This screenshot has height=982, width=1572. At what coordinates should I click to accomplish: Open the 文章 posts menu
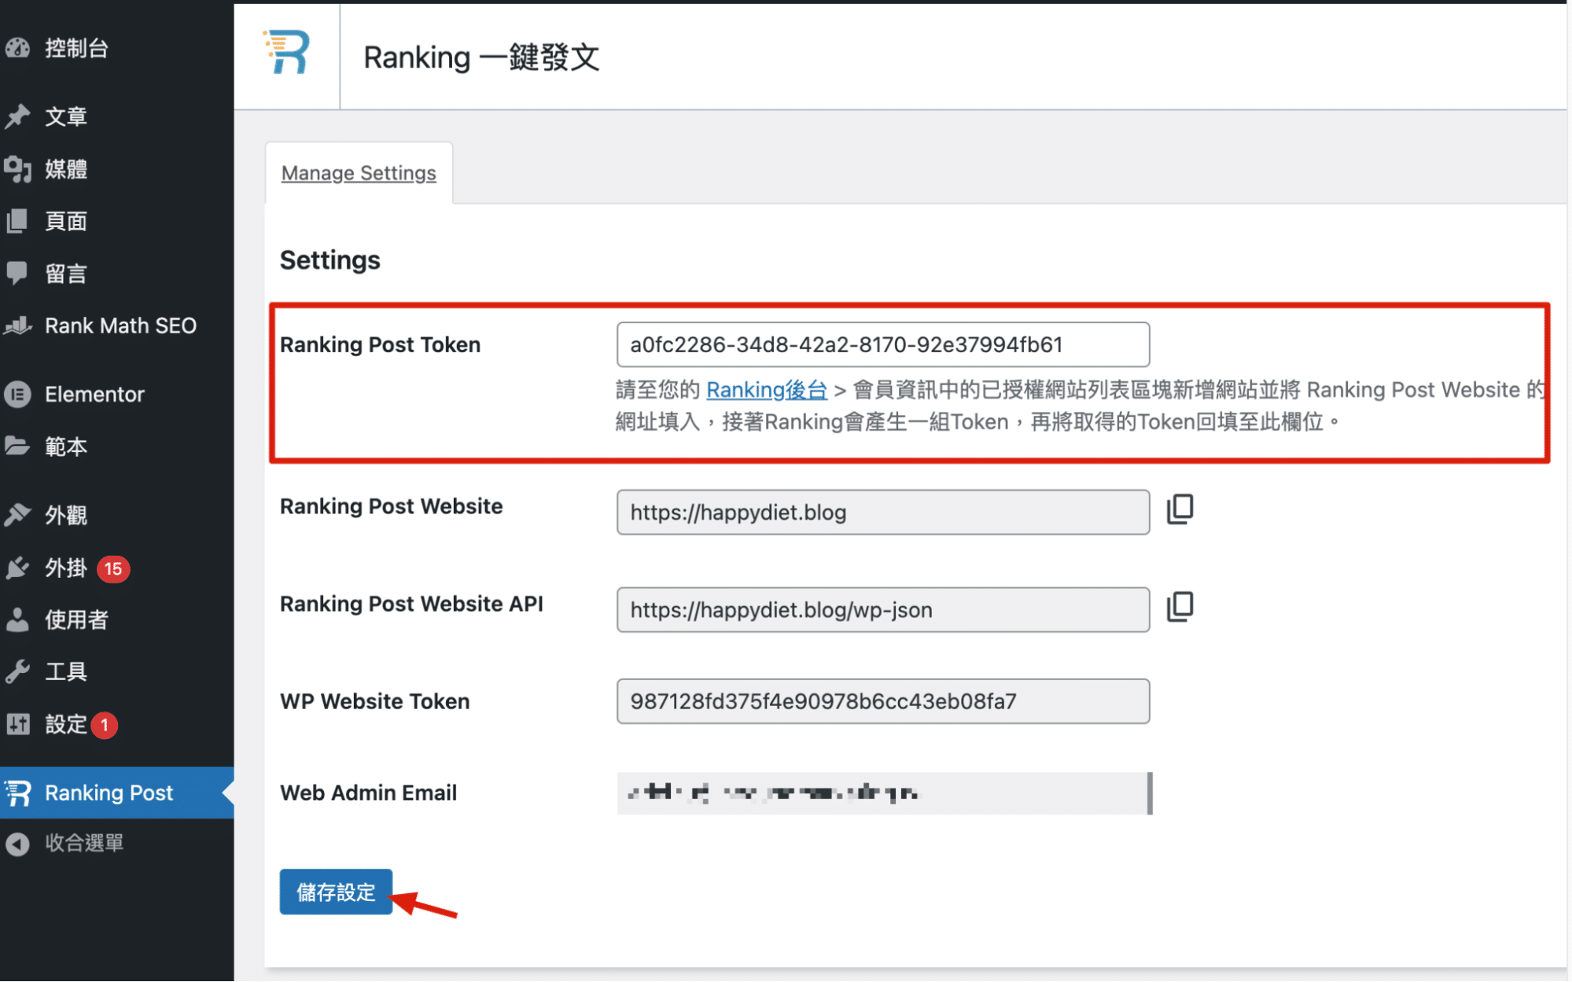coord(66,116)
